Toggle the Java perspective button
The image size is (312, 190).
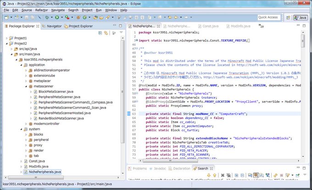point(301,18)
